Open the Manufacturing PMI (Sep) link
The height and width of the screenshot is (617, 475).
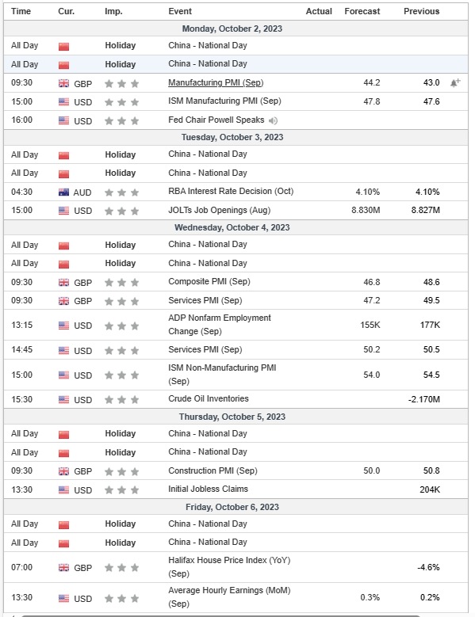pyautogui.click(x=216, y=82)
